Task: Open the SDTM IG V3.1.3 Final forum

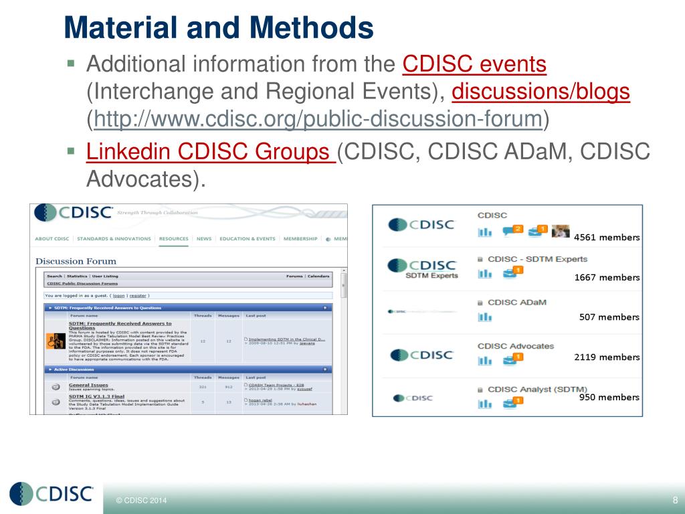Action: pyautogui.click(x=96, y=396)
